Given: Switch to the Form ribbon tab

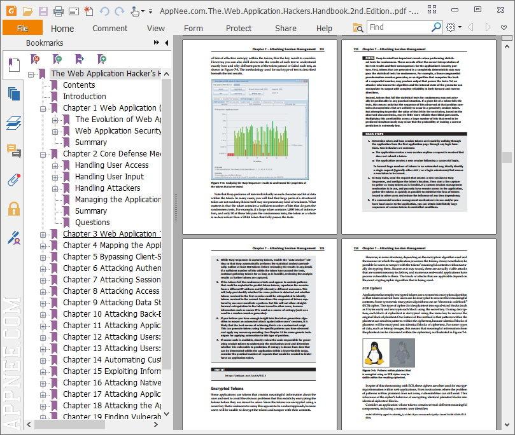Looking at the screenshot, I should tap(194, 29).
